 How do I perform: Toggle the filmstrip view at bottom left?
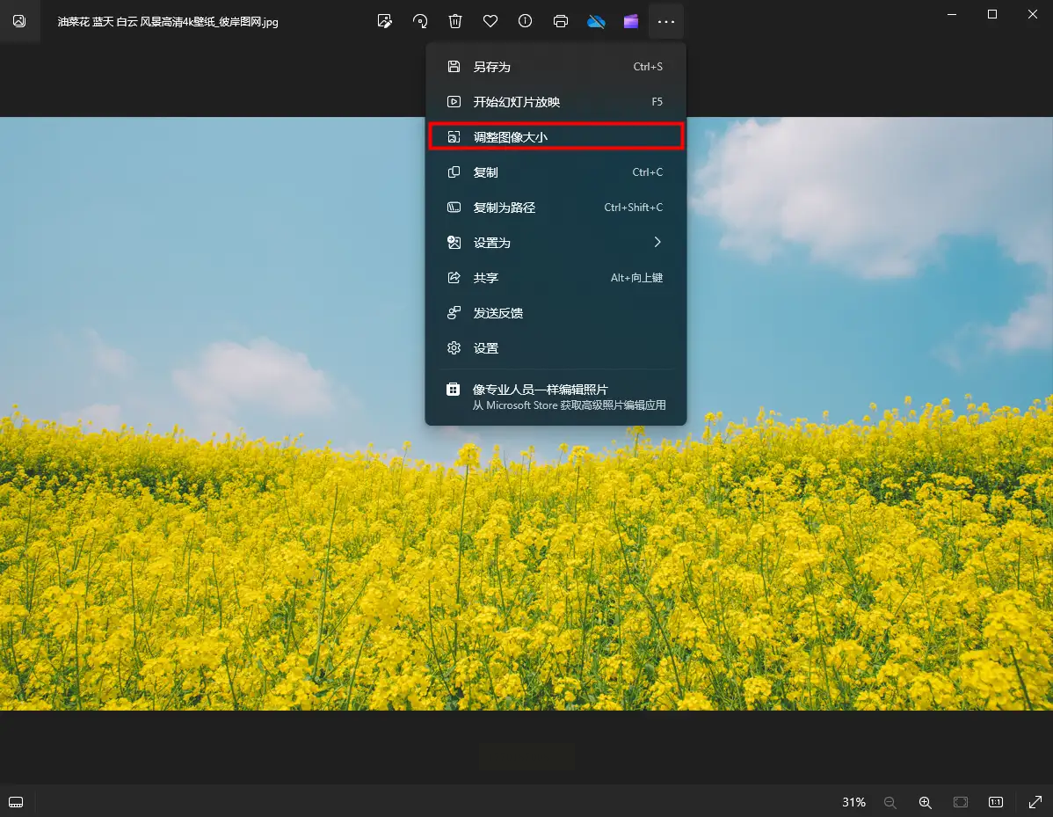16,802
